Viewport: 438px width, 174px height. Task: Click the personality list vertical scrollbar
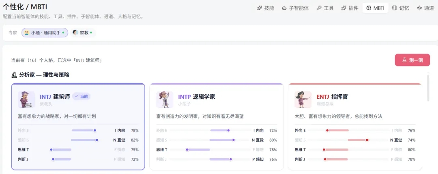(x=428, y=87)
